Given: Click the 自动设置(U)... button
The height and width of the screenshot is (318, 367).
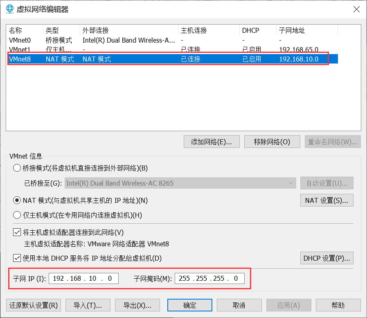Looking at the screenshot, I should pyautogui.click(x=327, y=183).
